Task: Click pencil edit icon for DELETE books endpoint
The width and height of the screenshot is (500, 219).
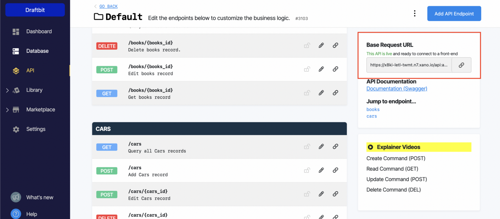Action: [x=321, y=45]
